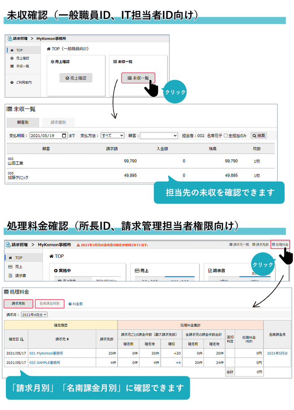Open 処理料金 from the top-right header
This screenshot has height=410, width=294.
(x=280, y=244)
